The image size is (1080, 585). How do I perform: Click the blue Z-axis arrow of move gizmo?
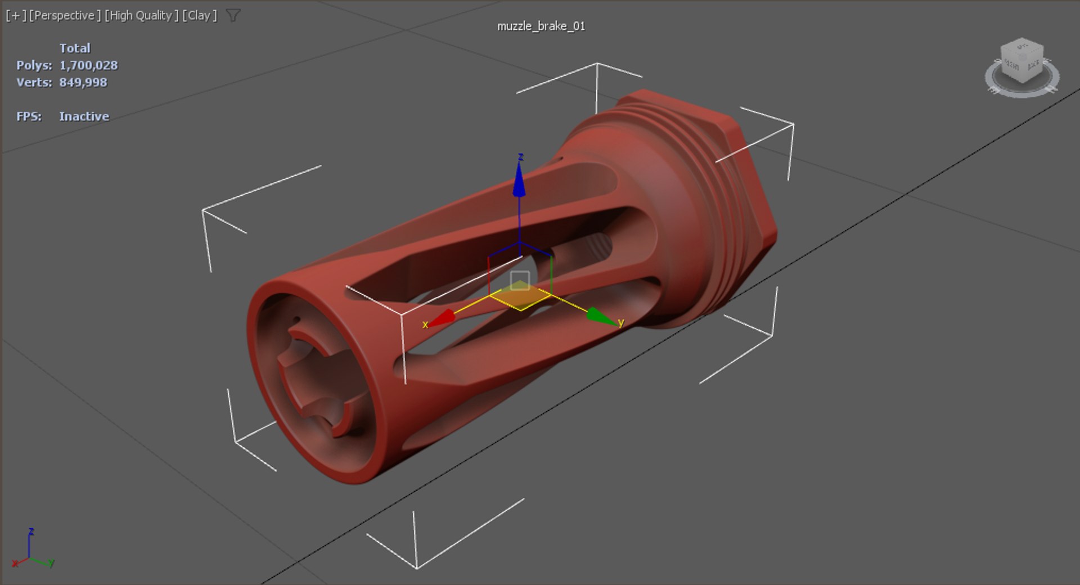click(519, 179)
